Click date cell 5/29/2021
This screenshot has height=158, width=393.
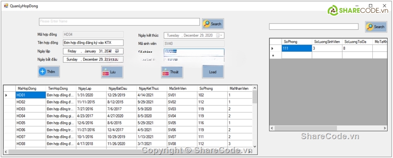(151, 123)
